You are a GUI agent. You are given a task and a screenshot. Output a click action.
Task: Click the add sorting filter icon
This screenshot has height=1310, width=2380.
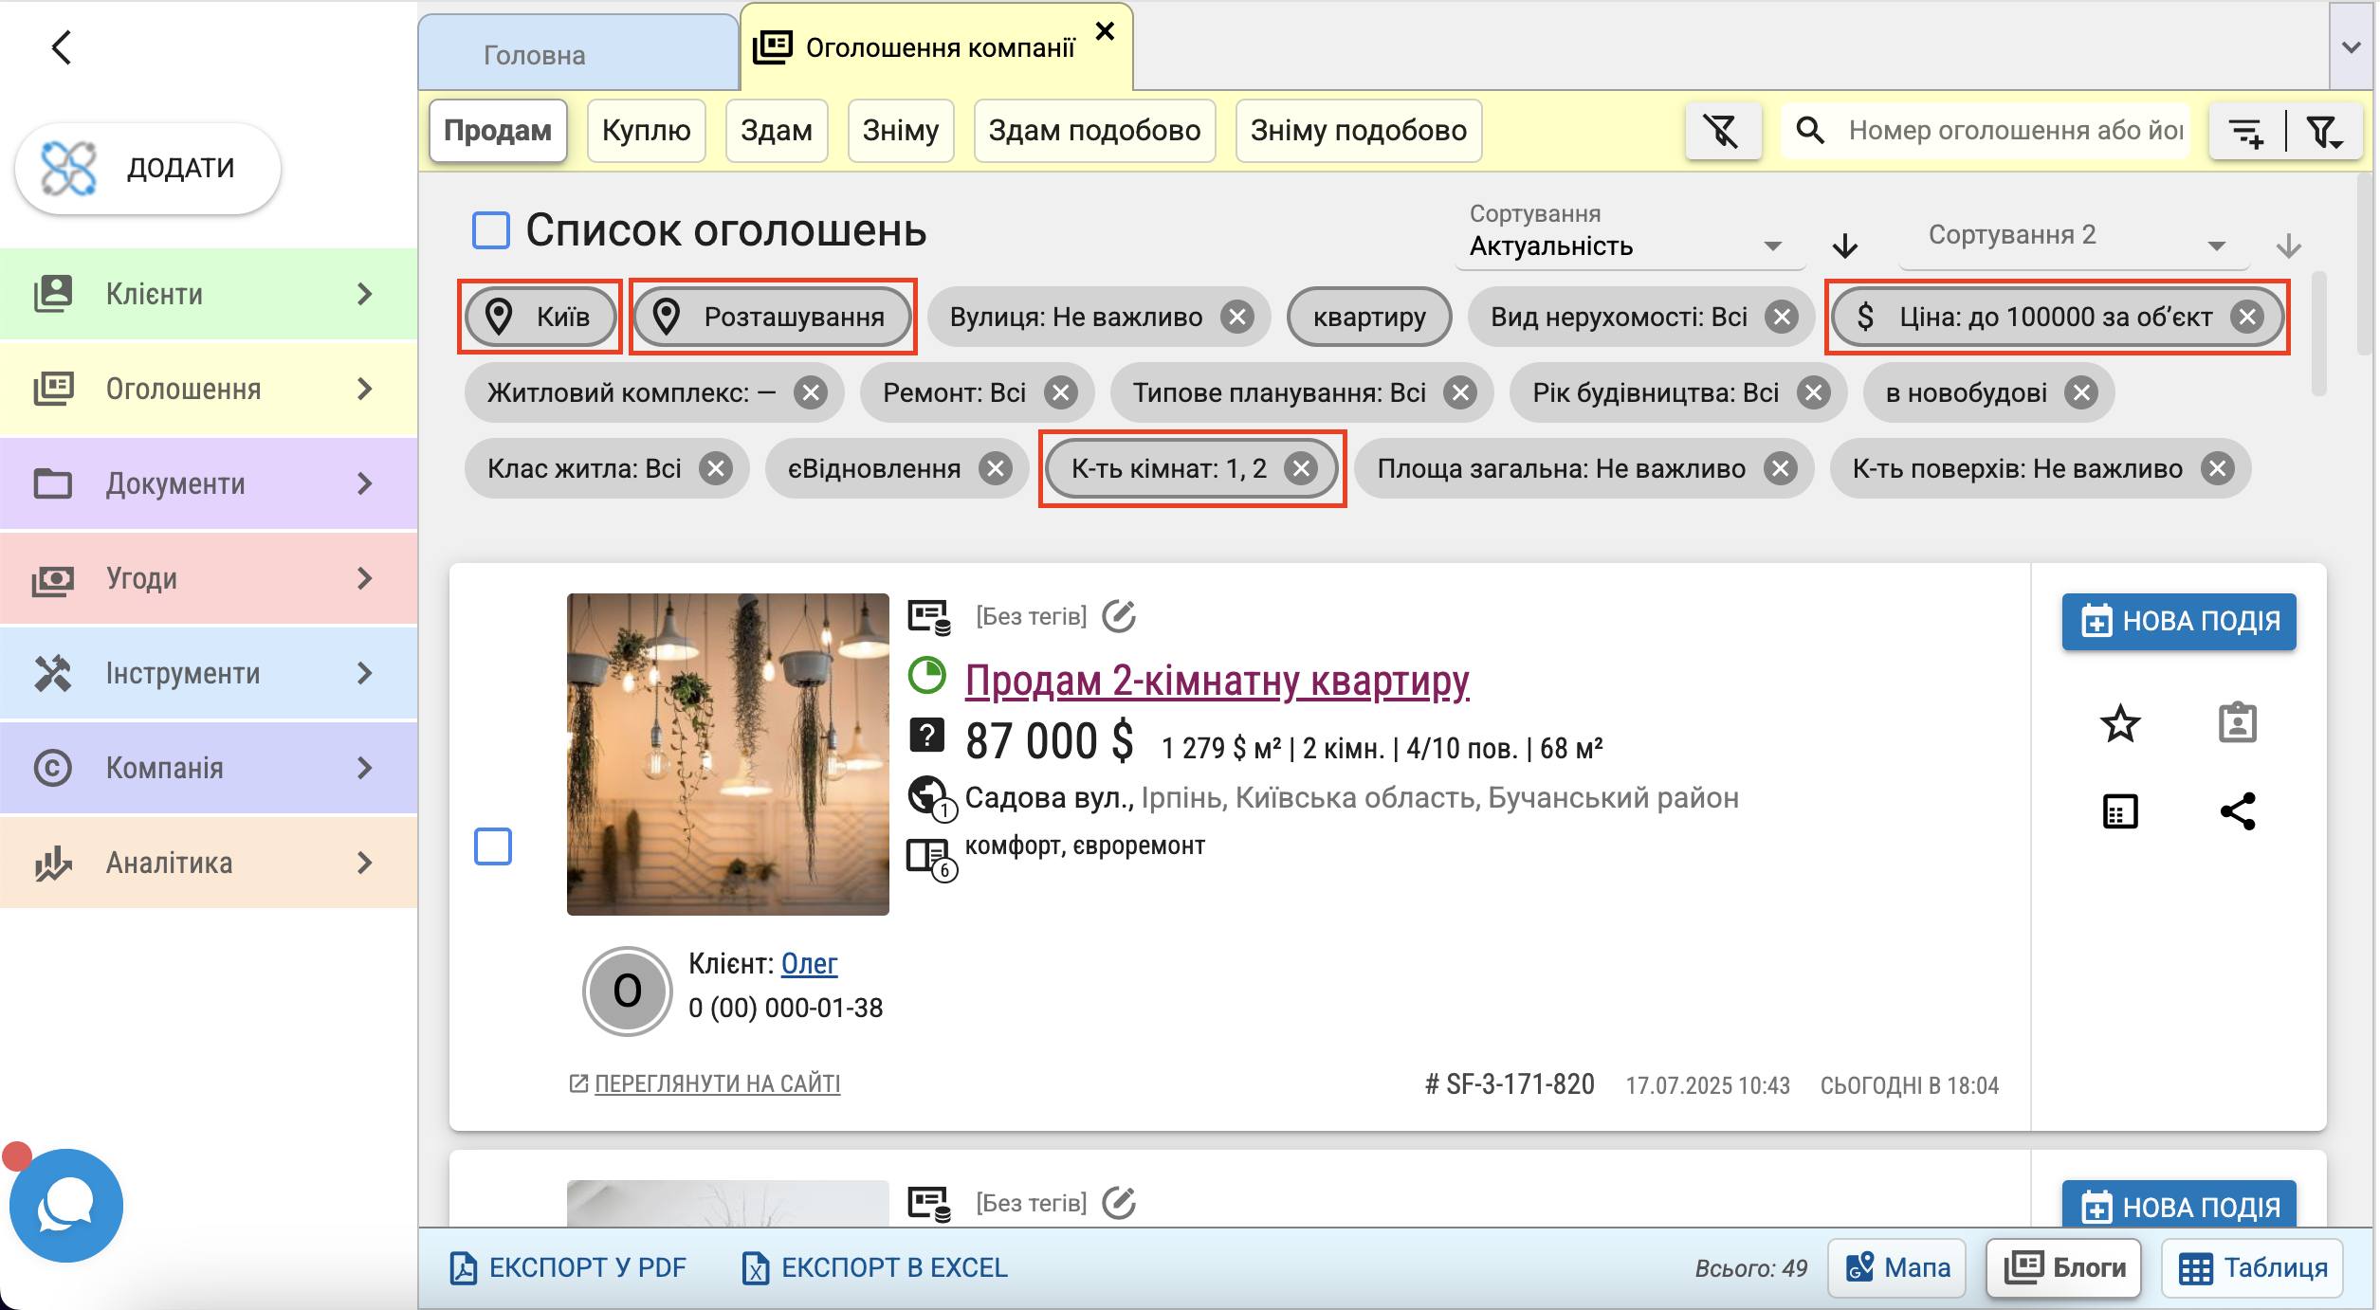tap(2245, 132)
